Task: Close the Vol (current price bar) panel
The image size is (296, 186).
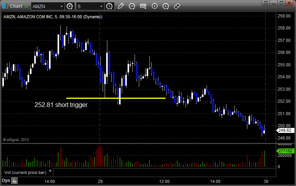Action: (50, 171)
